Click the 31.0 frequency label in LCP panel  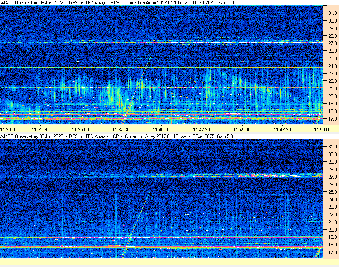coord(332,146)
